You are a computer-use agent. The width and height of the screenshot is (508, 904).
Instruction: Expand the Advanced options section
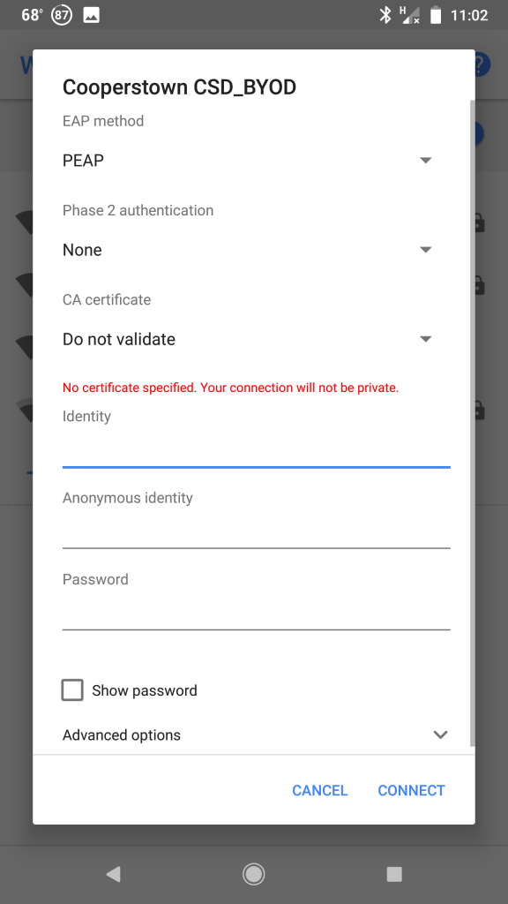coord(255,735)
